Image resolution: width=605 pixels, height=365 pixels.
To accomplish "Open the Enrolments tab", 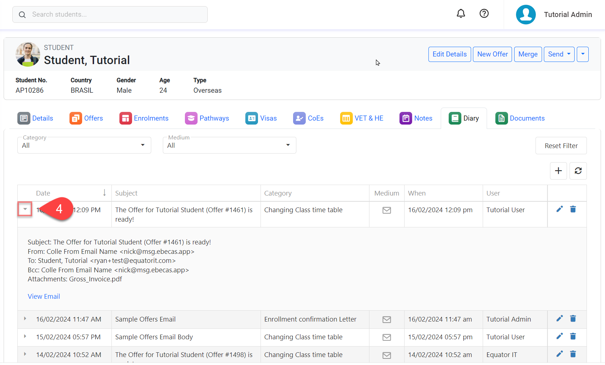I will (x=144, y=118).
